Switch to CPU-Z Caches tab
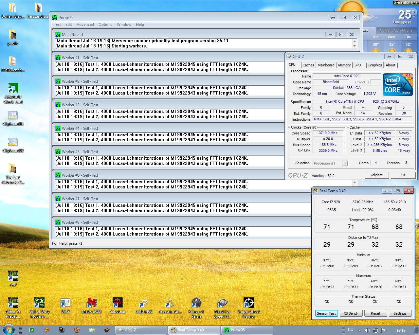 (x=308, y=65)
